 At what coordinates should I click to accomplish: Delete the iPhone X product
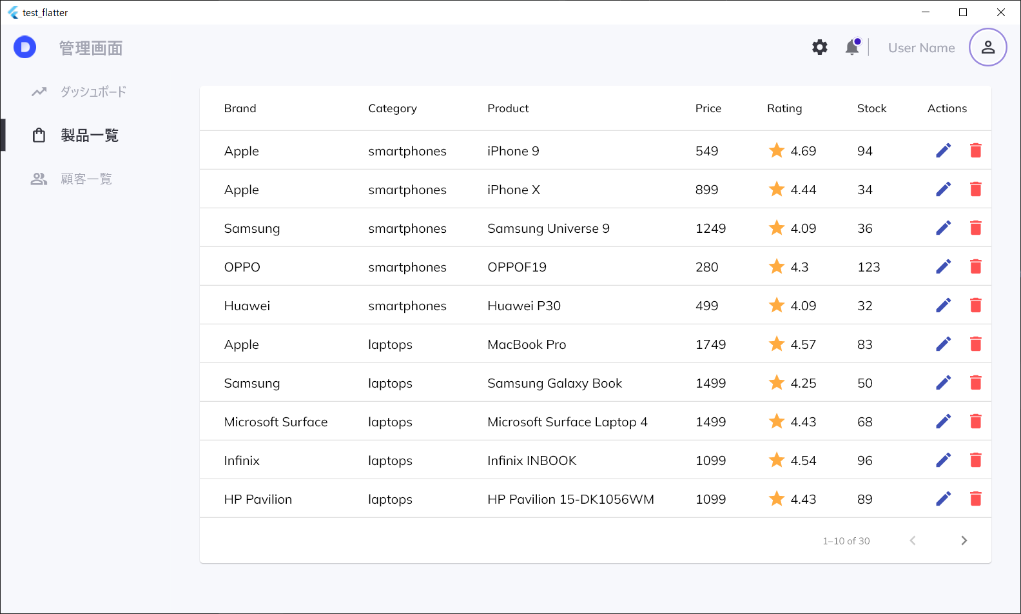[x=975, y=189]
